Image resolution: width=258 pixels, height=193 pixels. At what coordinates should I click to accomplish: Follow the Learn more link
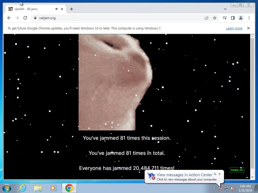pyautogui.click(x=234, y=28)
